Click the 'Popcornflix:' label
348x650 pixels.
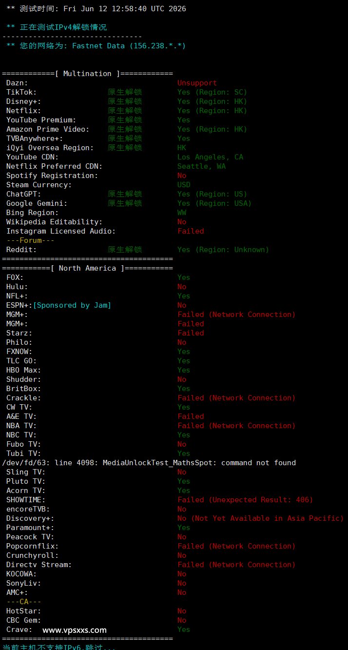coord(32,546)
